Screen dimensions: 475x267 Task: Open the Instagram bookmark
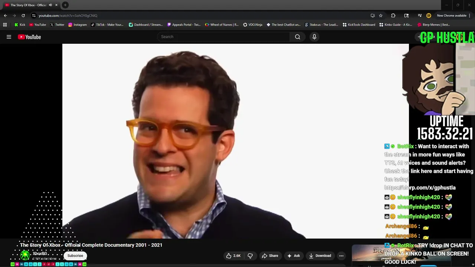click(x=77, y=25)
